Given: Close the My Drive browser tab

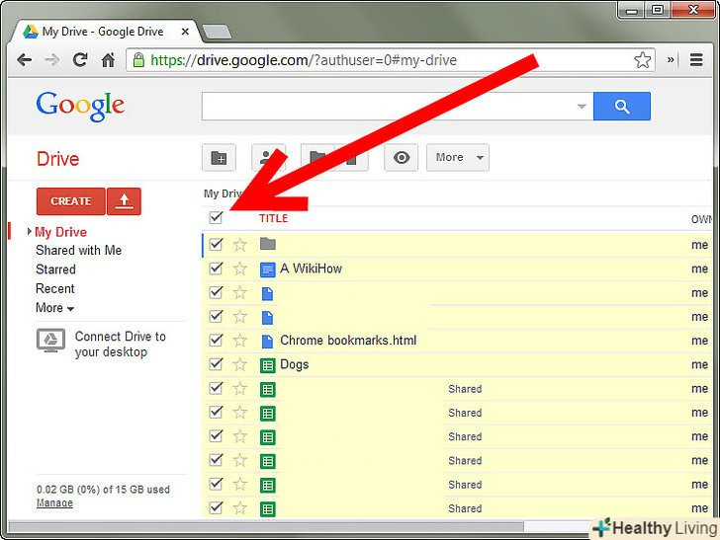Looking at the screenshot, I should click(185, 32).
